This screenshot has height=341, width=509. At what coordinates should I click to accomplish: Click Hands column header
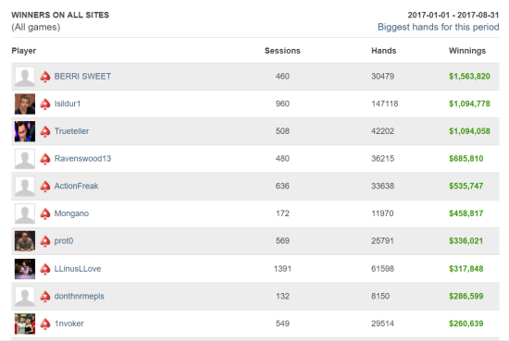[384, 51]
